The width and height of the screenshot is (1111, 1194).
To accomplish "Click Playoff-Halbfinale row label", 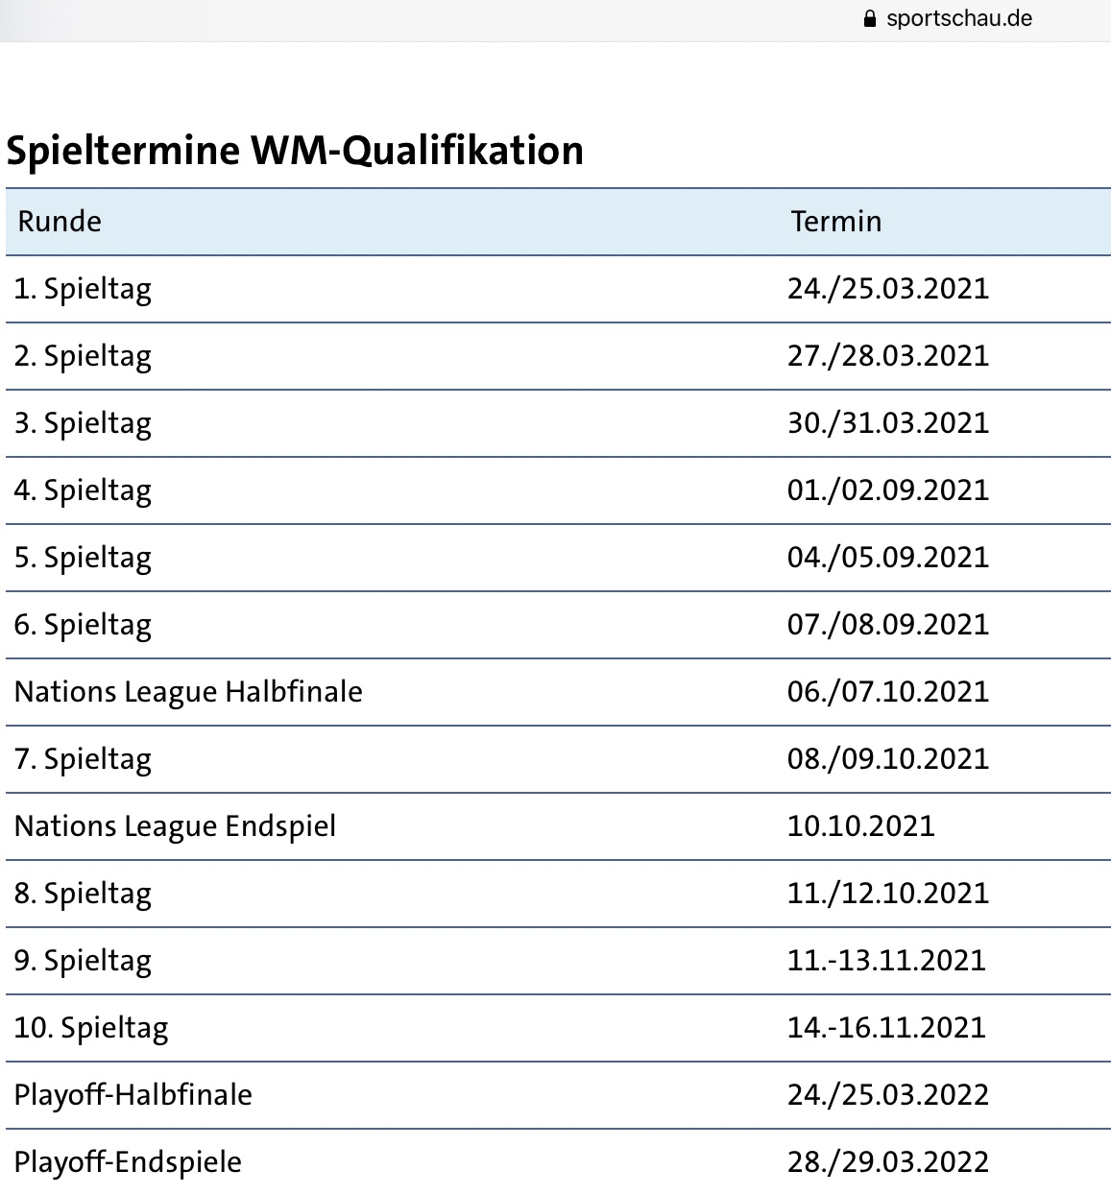I will 133,1095.
